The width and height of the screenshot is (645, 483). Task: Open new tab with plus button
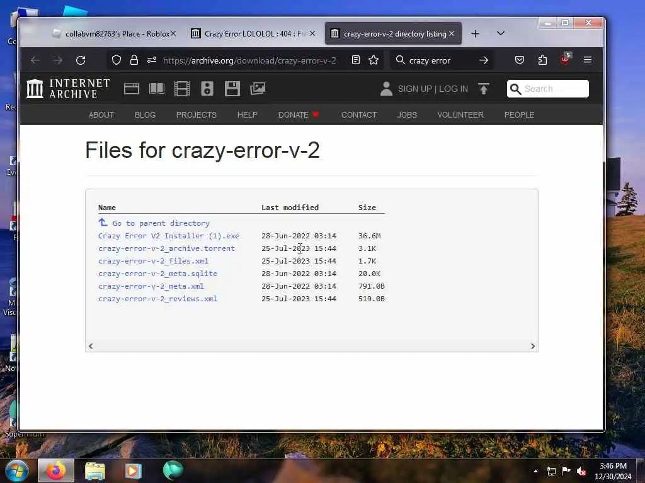[x=475, y=34]
